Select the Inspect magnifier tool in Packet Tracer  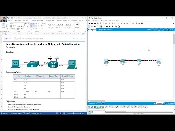[92, 27]
